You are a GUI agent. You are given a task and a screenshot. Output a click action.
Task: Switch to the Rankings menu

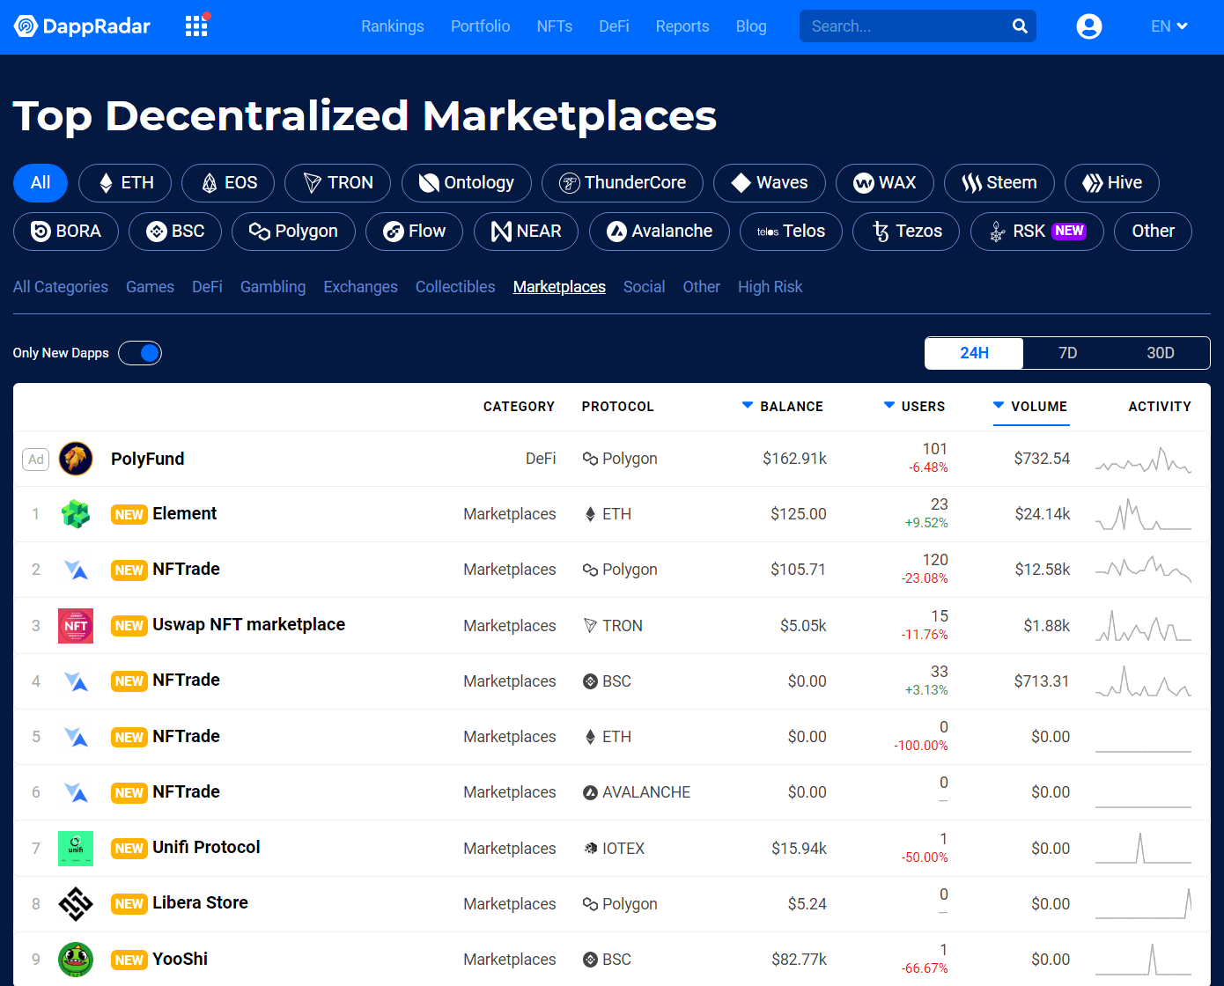coord(392,26)
